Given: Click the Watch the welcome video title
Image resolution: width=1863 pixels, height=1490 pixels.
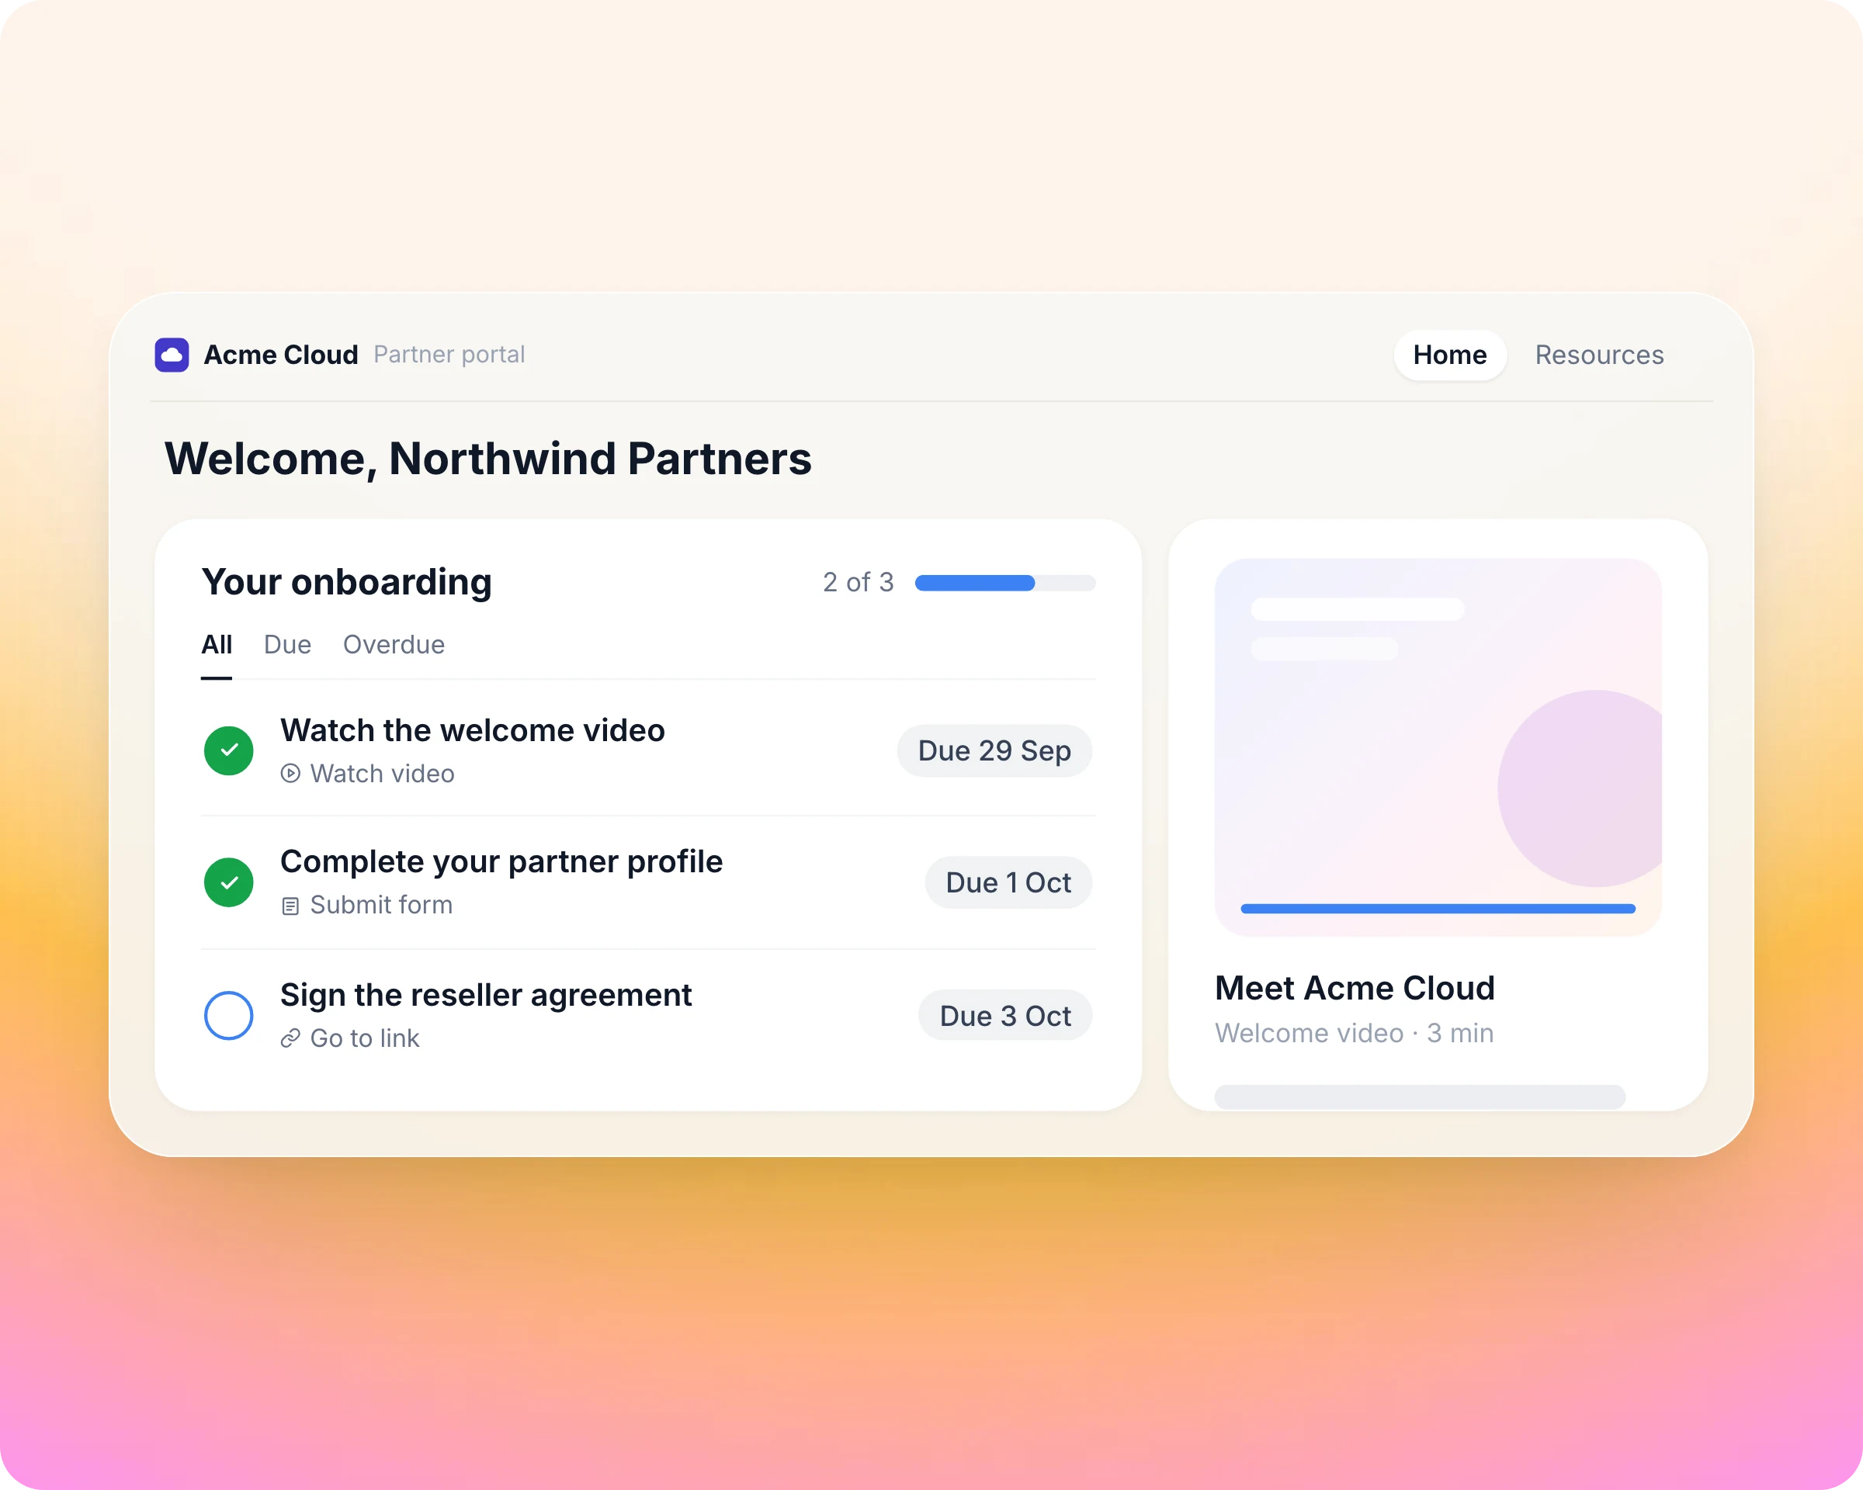Looking at the screenshot, I should pyautogui.click(x=473, y=731).
